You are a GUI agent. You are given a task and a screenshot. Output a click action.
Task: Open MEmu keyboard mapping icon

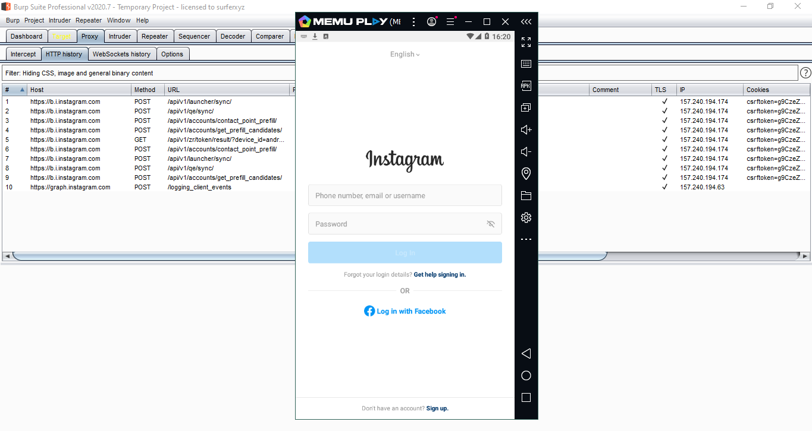pyautogui.click(x=526, y=64)
